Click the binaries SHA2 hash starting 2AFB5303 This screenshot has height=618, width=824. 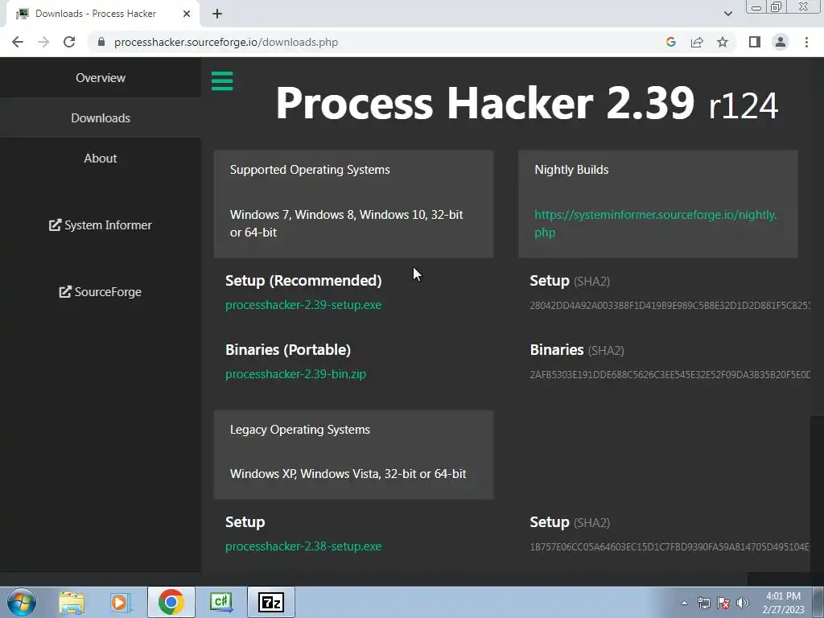pyautogui.click(x=670, y=375)
